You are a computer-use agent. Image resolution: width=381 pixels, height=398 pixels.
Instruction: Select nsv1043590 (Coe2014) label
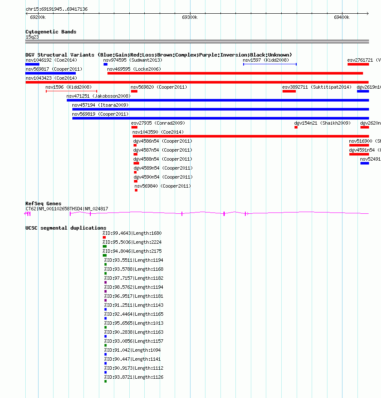click(158, 132)
